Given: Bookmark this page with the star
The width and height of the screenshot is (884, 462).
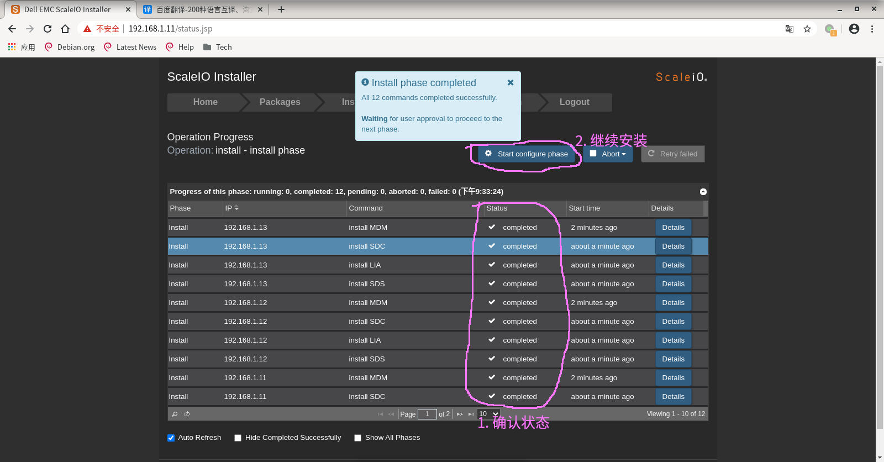Looking at the screenshot, I should pyautogui.click(x=807, y=29).
